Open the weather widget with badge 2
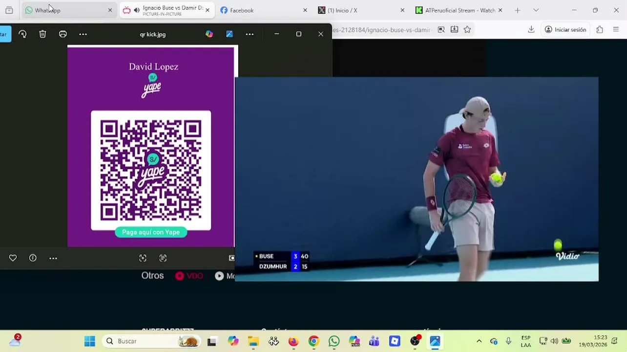This screenshot has height=352, width=627. click(x=15, y=341)
